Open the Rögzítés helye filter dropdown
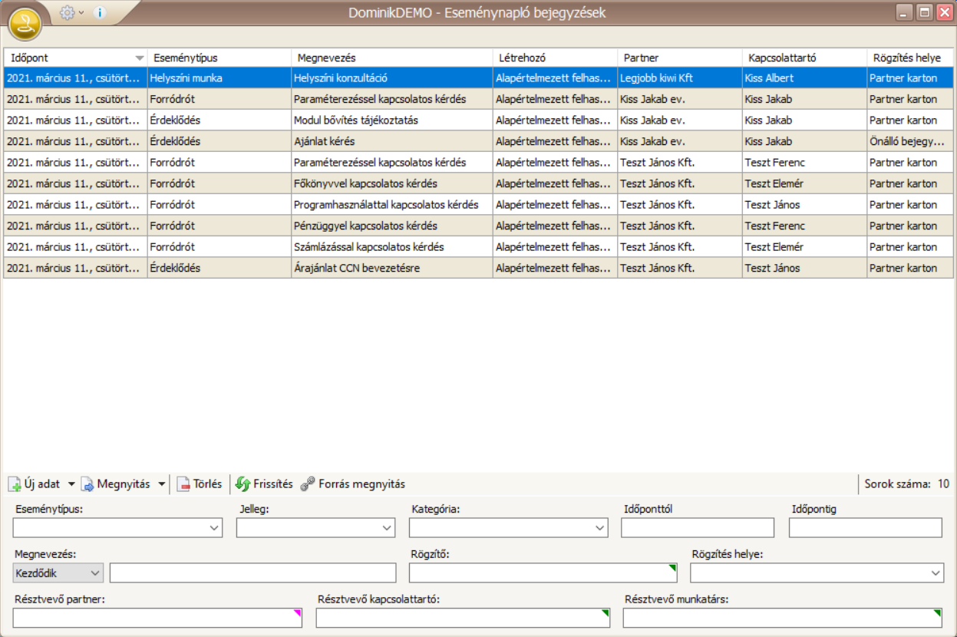 (x=817, y=573)
